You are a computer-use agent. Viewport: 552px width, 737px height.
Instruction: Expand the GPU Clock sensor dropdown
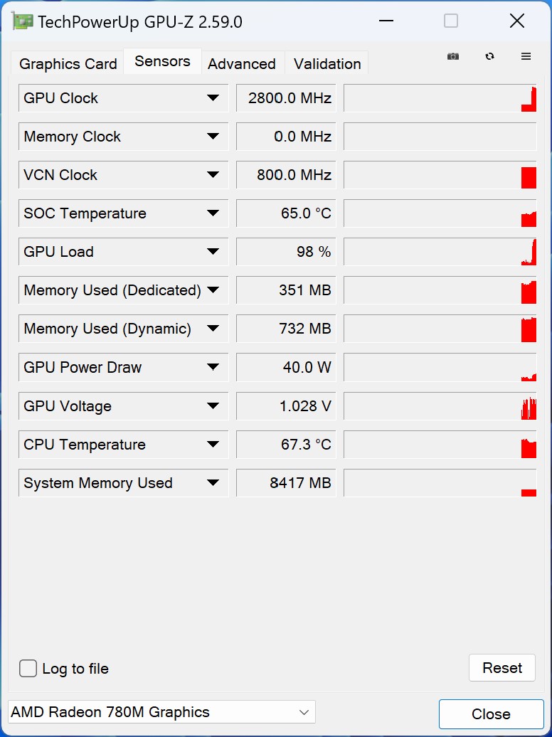tap(213, 98)
